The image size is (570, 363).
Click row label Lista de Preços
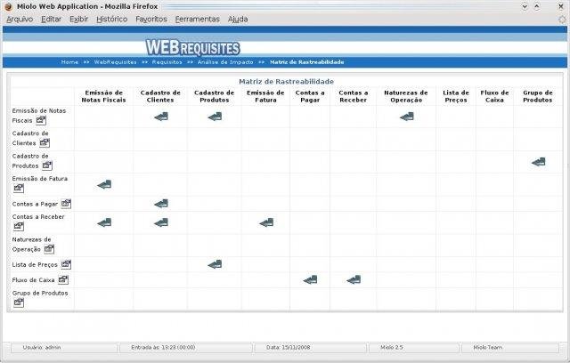tap(35, 264)
